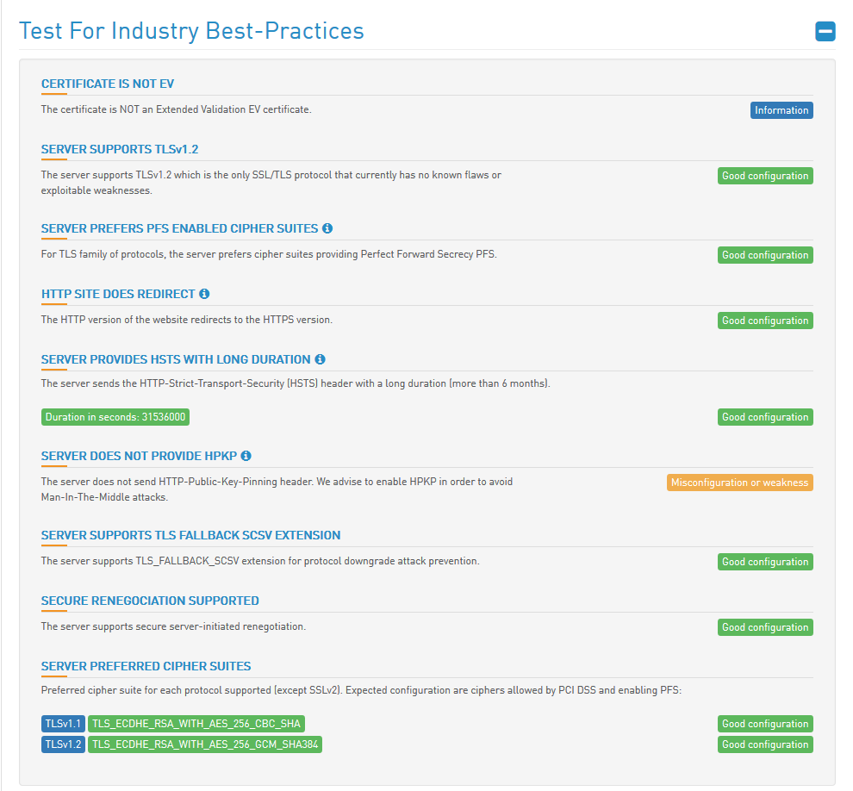Select the TLS_ECDHE_RSA_WITH_AES_256_CBC_SHA cipher tag
The height and width of the screenshot is (791, 853).
click(196, 724)
